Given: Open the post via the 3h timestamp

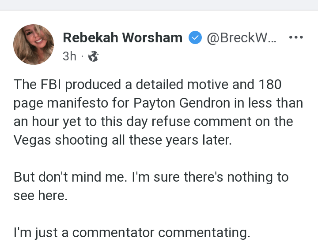Looking at the screenshot, I should pos(69,56).
